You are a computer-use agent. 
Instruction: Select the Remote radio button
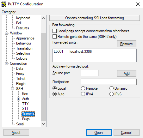coord(83,88)
